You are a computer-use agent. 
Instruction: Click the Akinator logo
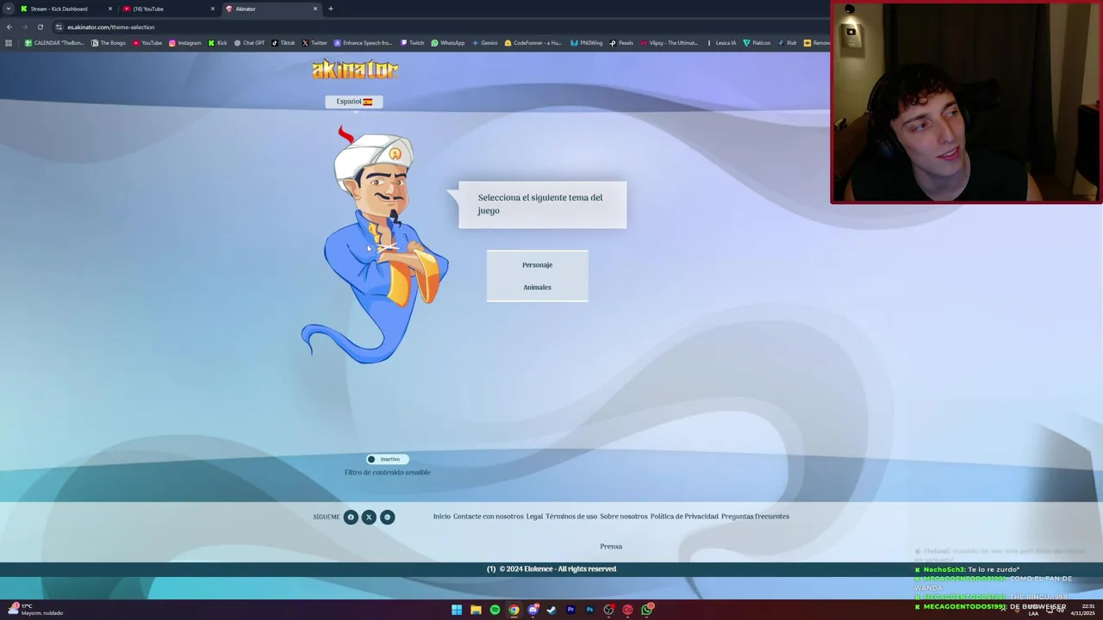pos(355,70)
